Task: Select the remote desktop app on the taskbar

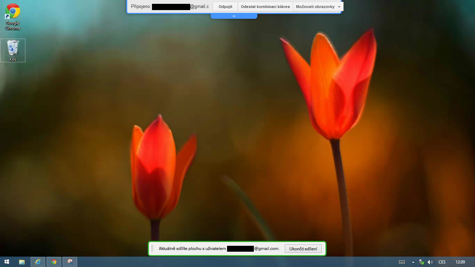Action: [x=70, y=262]
